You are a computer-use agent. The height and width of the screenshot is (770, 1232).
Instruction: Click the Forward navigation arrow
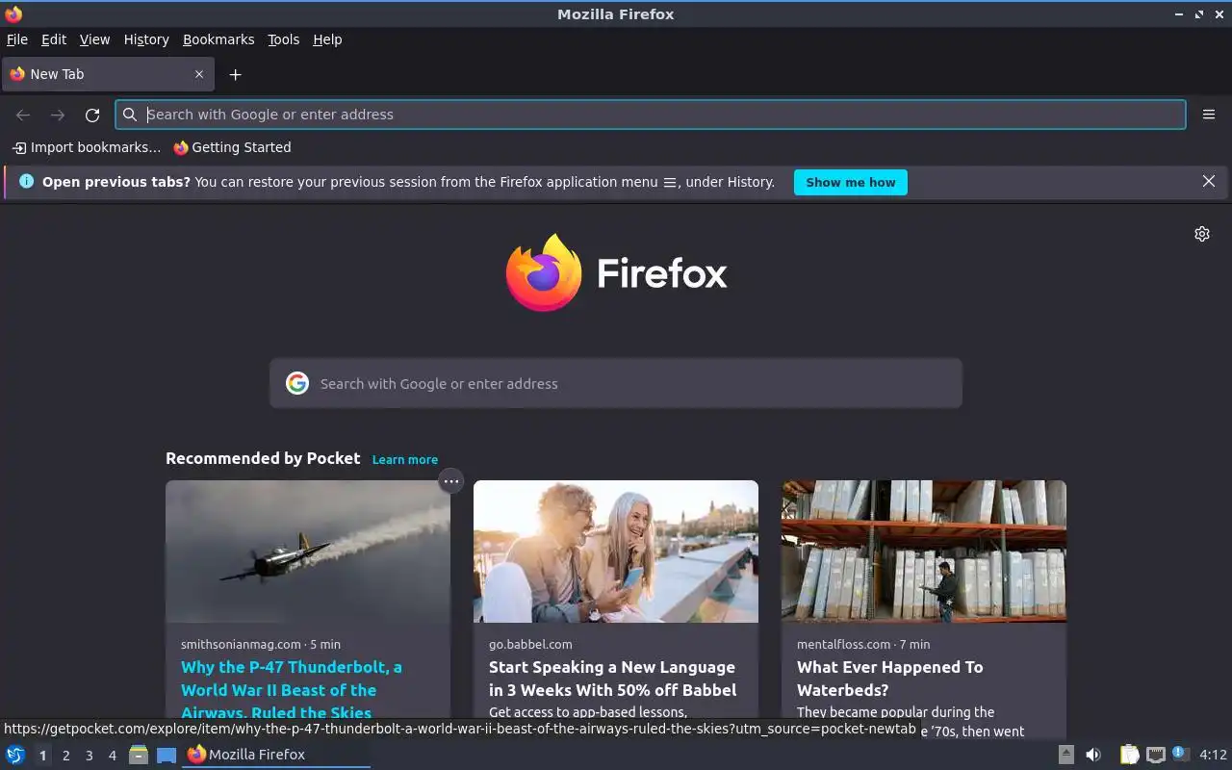(x=58, y=115)
